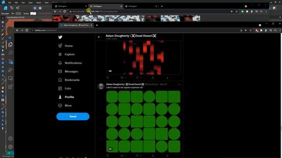
Task: Bookmark the Twitter page with star icon
Action: (x=251, y=30)
